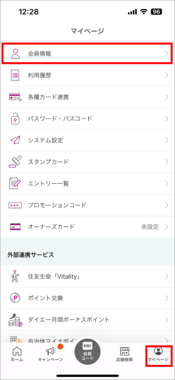Tap the 会員情報 person icon

pos(15,54)
